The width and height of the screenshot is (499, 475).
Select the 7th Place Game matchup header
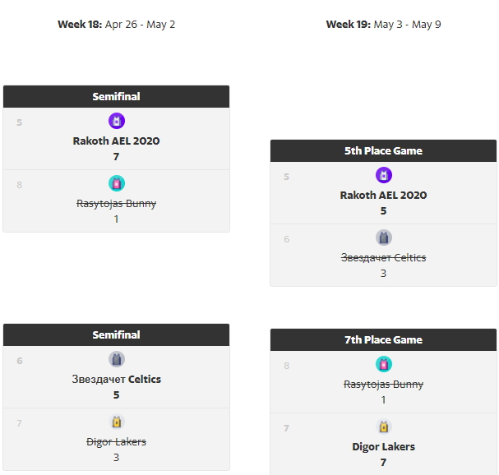[x=383, y=340]
